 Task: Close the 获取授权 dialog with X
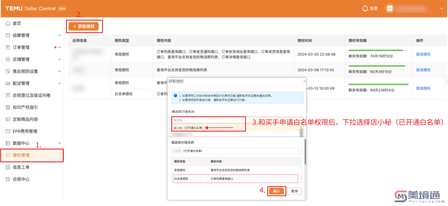pyautogui.click(x=304, y=81)
